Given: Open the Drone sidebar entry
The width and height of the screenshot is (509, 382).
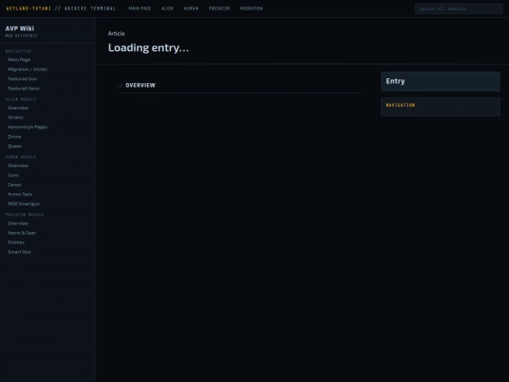Looking at the screenshot, I should [x=14, y=137].
